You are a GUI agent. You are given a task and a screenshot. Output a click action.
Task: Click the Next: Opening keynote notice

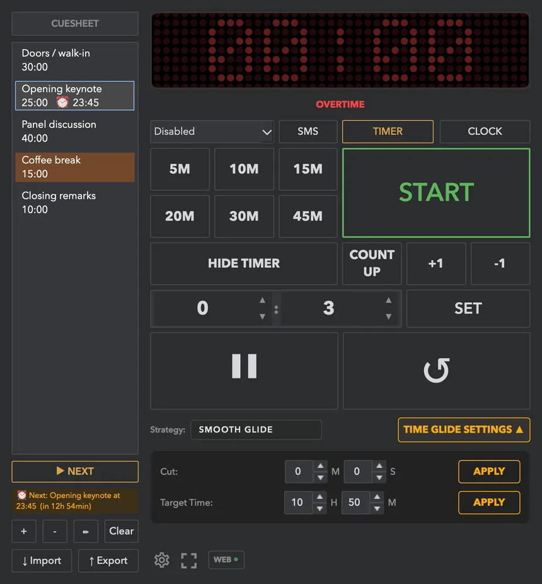point(75,501)
